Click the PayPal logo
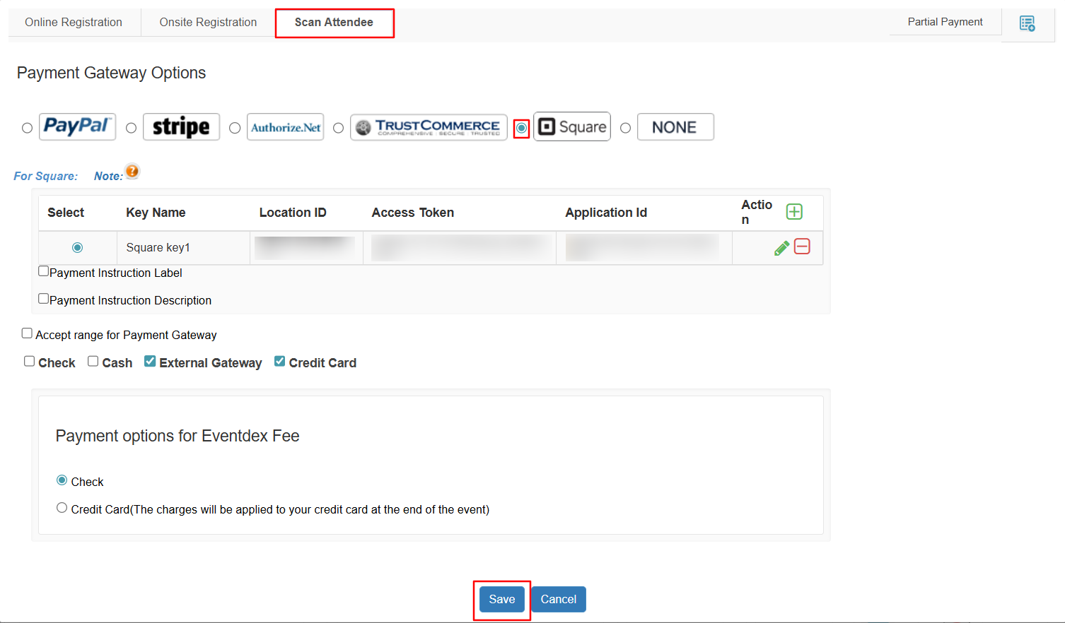Viewport: 1065px width, 623px height. click(x=77, y=127)
